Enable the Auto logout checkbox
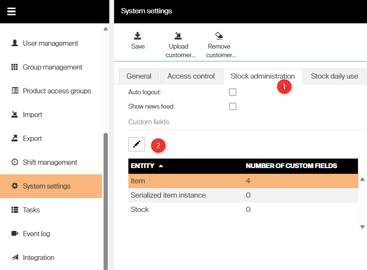Screen dimensions: 367x270 tap(232, 92)
